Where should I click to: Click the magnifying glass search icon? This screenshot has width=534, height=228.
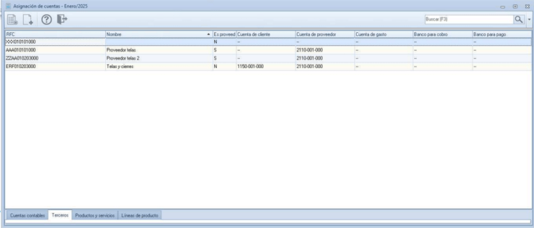pyautogui.click(x=518, y=19)
